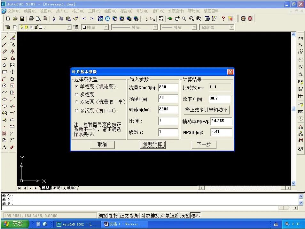Open the 文件 menu
This screenshot has width=305, height=229.
(14, 11)
